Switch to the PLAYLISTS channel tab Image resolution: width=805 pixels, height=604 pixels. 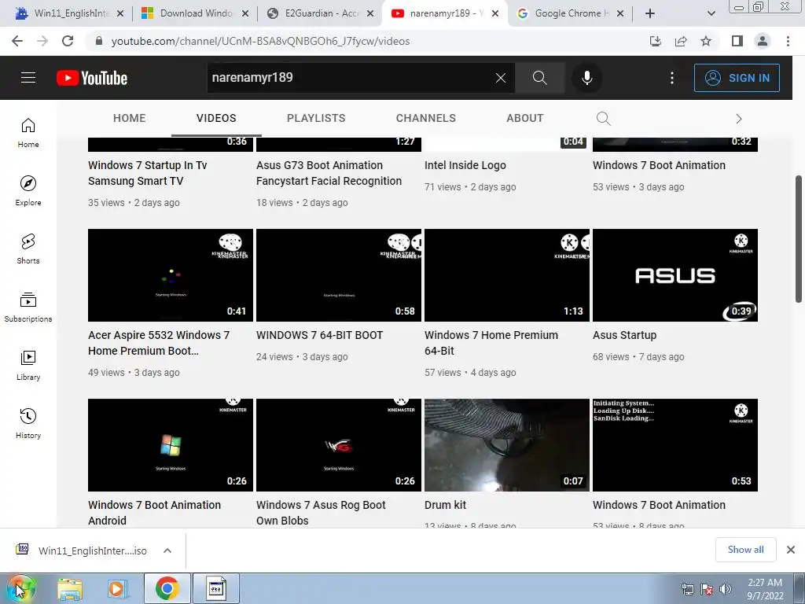pyautogui.click(x=316, y=118)
